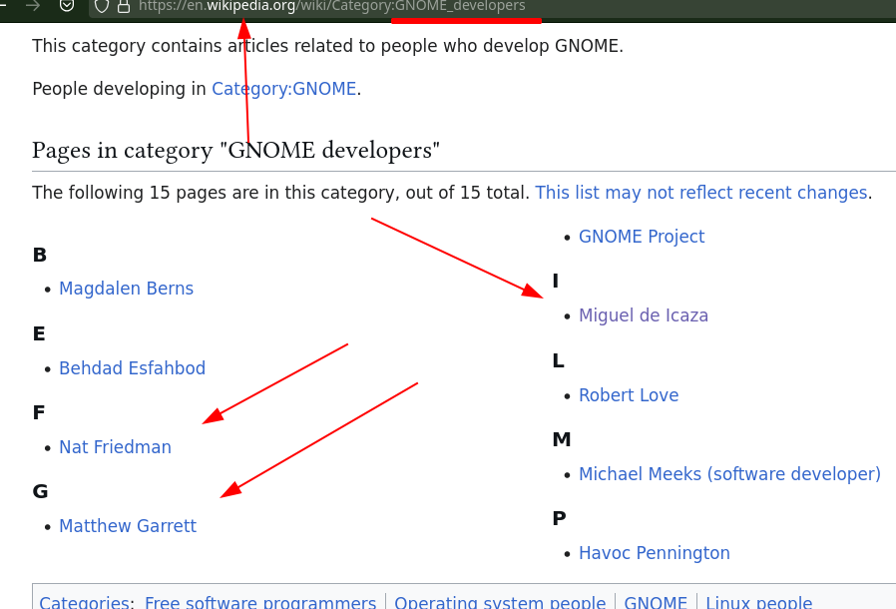Focus the Wikipedia URL address bar
The height and width of the screenshot is (609, 896).
[492, 7]
